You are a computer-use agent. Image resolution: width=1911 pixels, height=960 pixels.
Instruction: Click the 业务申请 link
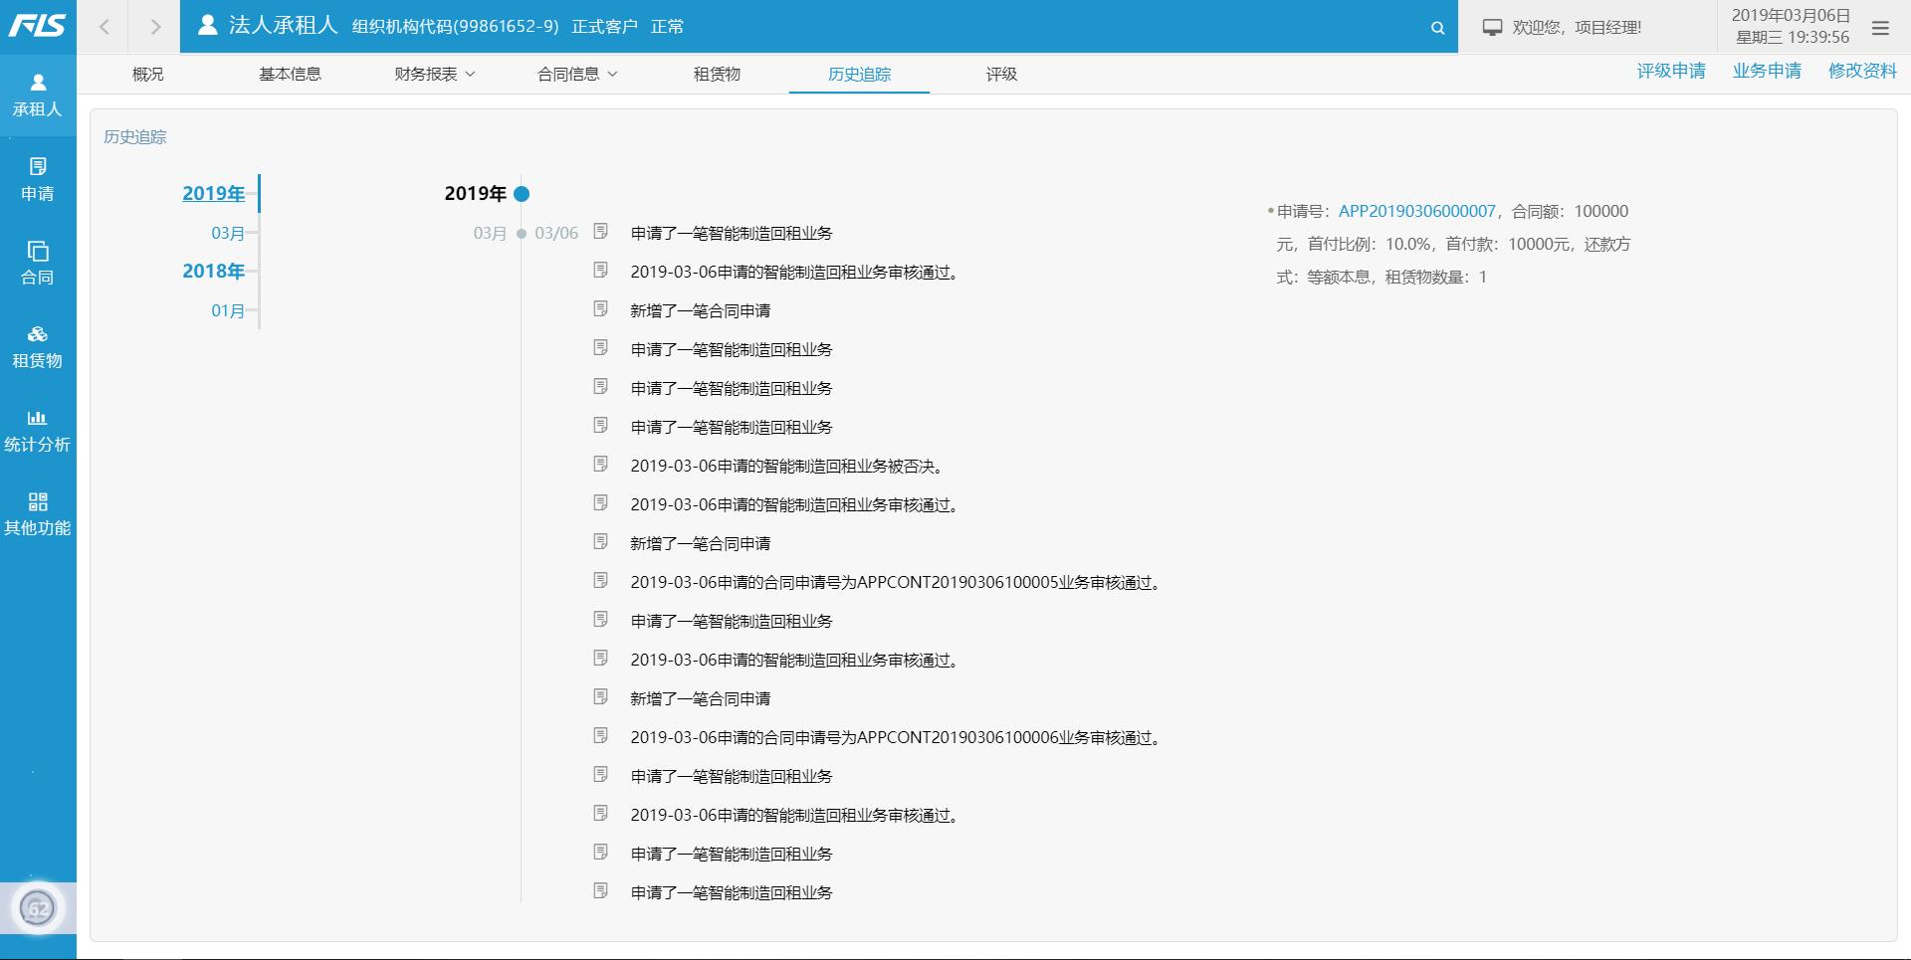[1767, 71]
